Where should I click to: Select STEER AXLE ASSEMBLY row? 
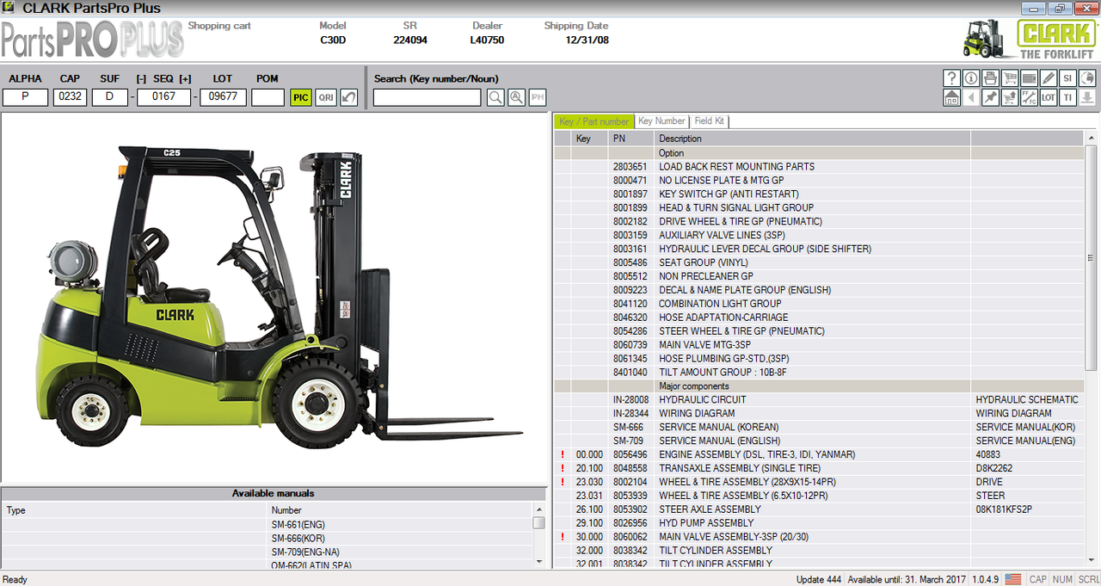coord(819,509)
